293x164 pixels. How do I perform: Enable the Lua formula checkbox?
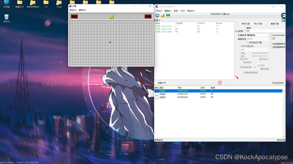[x=271, y=35]
